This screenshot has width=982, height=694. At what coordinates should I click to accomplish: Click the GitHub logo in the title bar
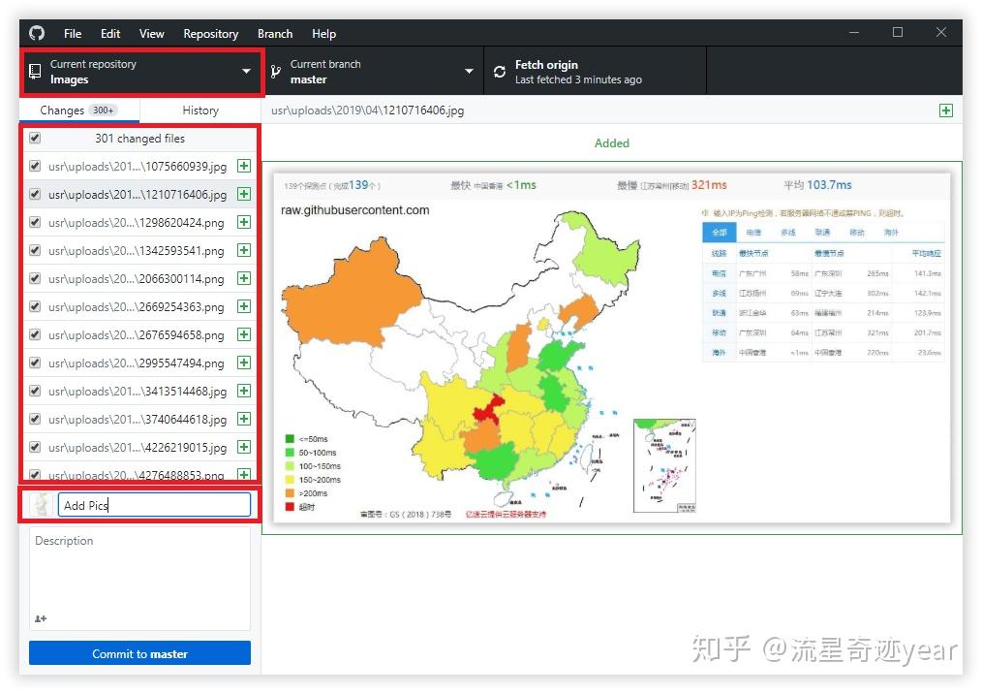coord(36,32)
